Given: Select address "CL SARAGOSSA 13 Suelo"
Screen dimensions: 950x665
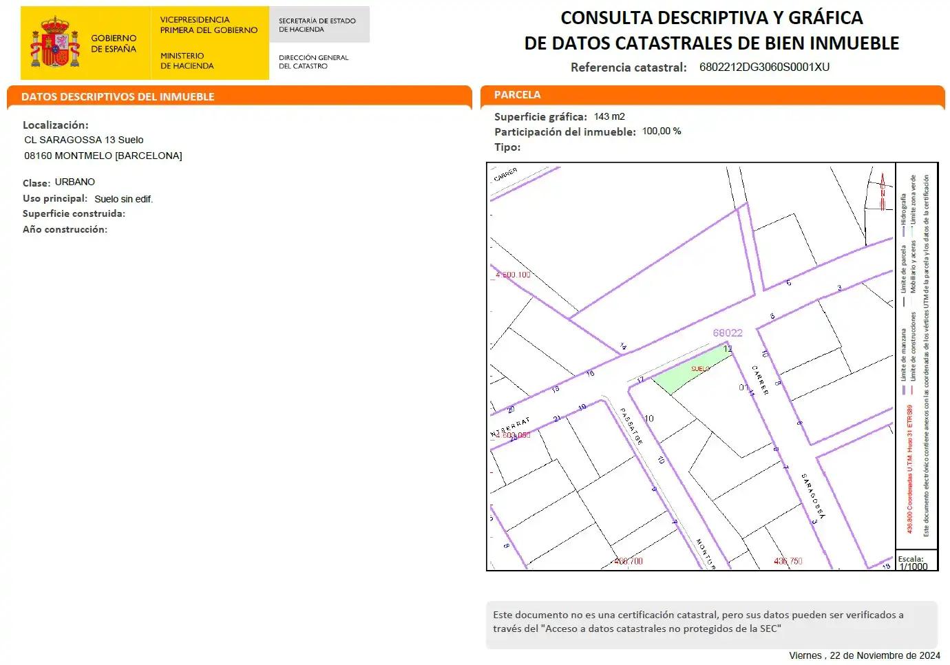Looking at the screenshot, I should pyautogui.click(x=84, y=140).
